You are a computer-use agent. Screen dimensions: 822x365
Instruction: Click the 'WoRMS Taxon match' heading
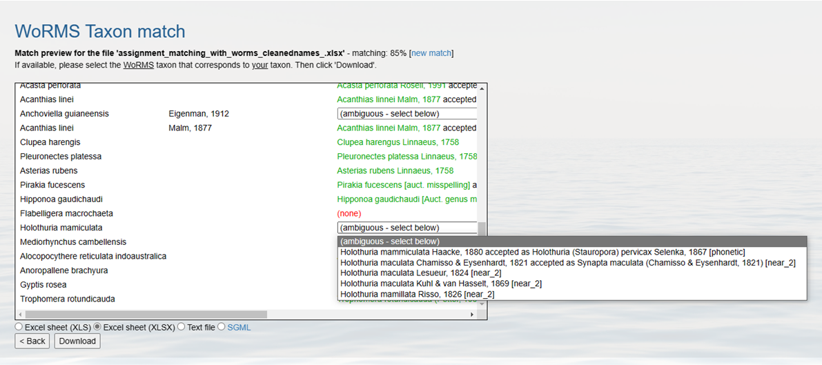100,32
